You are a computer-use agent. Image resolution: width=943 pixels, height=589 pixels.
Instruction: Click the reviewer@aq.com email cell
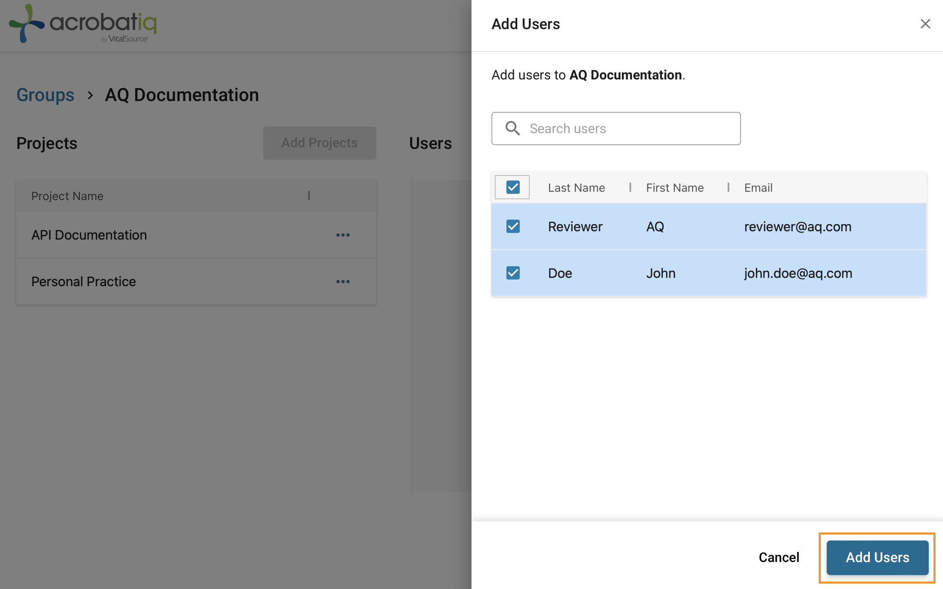pos(797,227)
